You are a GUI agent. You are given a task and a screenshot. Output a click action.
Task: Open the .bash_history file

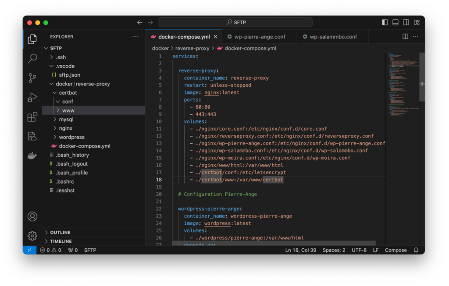[94, 155]
